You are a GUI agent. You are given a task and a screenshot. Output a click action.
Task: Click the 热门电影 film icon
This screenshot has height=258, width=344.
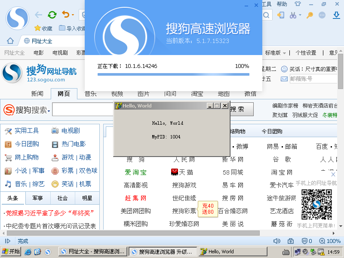55,144
